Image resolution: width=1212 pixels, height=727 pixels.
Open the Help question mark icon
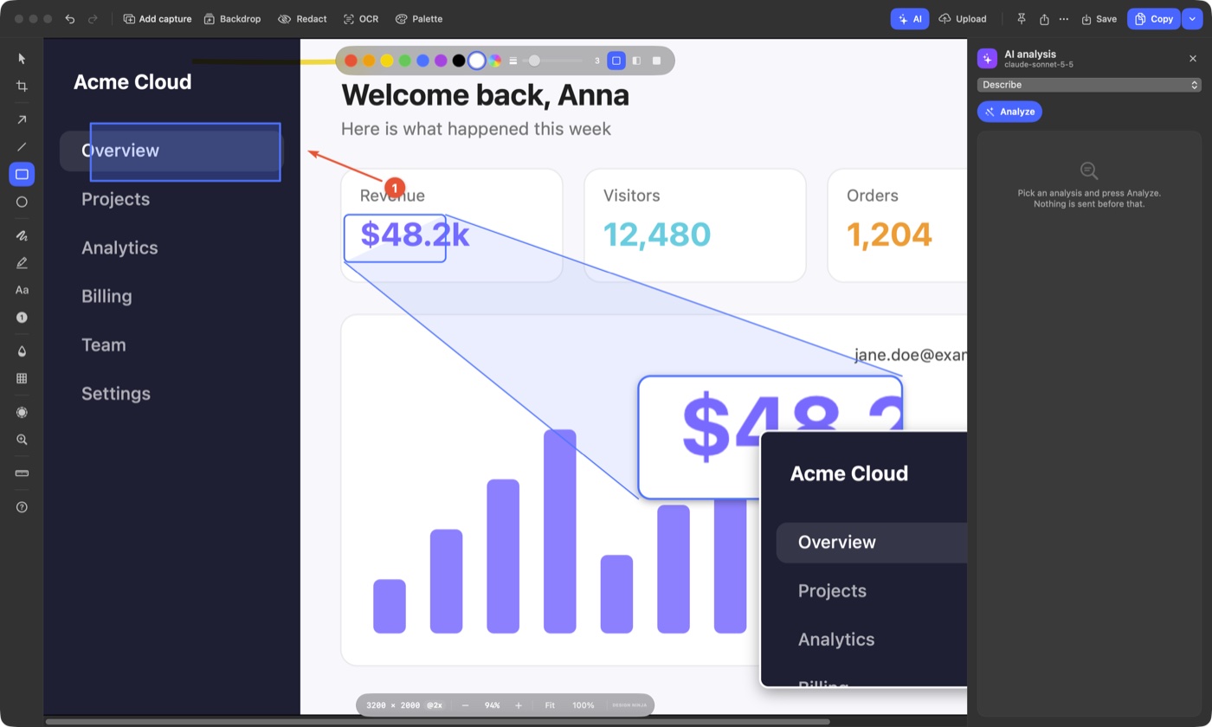coord(22,507)
